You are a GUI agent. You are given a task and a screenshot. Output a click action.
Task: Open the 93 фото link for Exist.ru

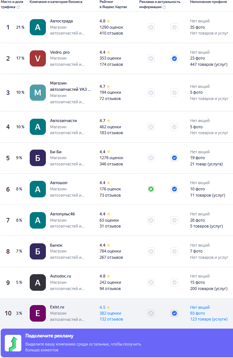(x=197, y=313)
